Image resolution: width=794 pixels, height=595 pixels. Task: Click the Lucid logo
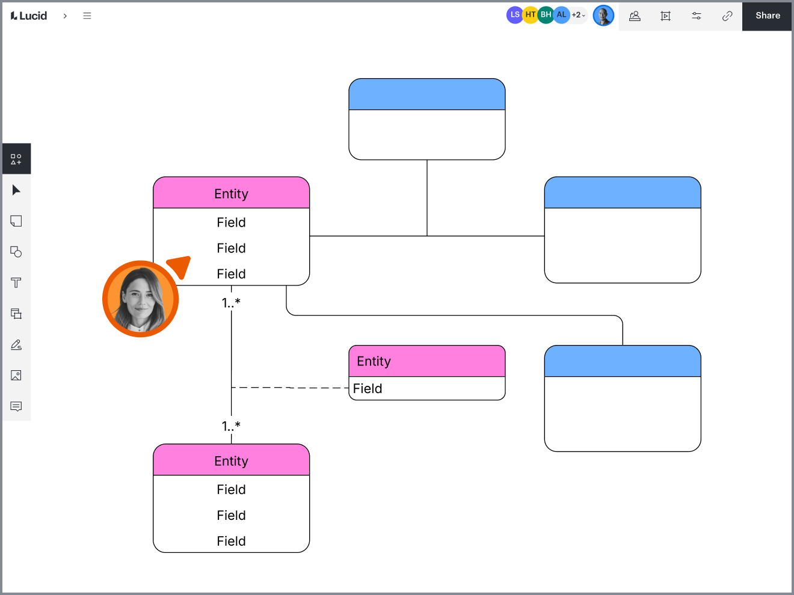(29, 16)
